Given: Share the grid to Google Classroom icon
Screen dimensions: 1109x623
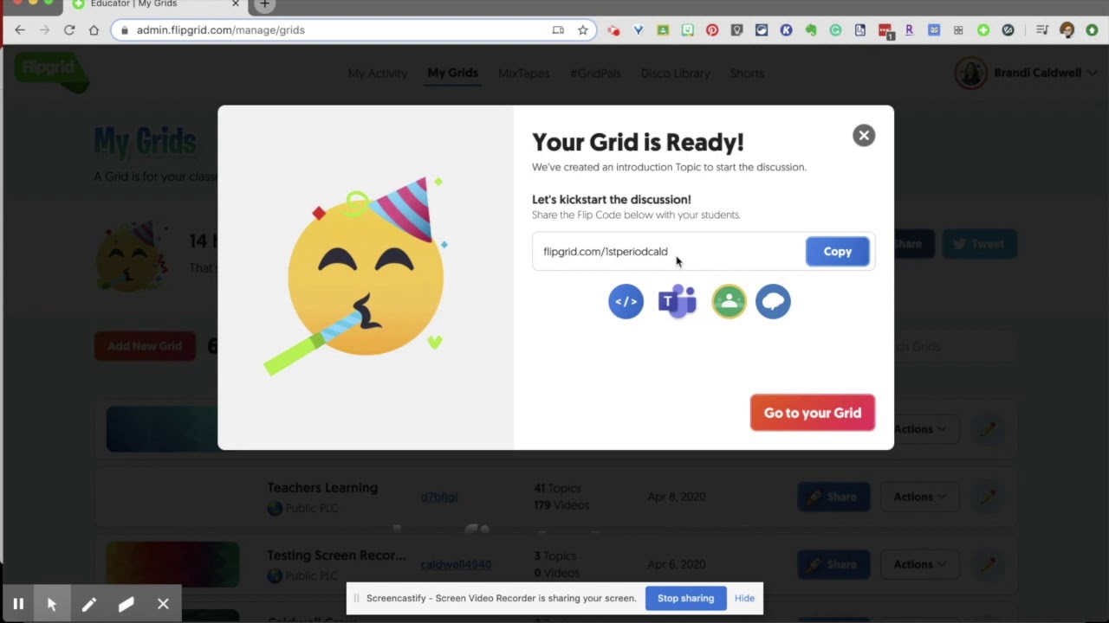Looking at the screenshot, I should click(x=730, y=301).
